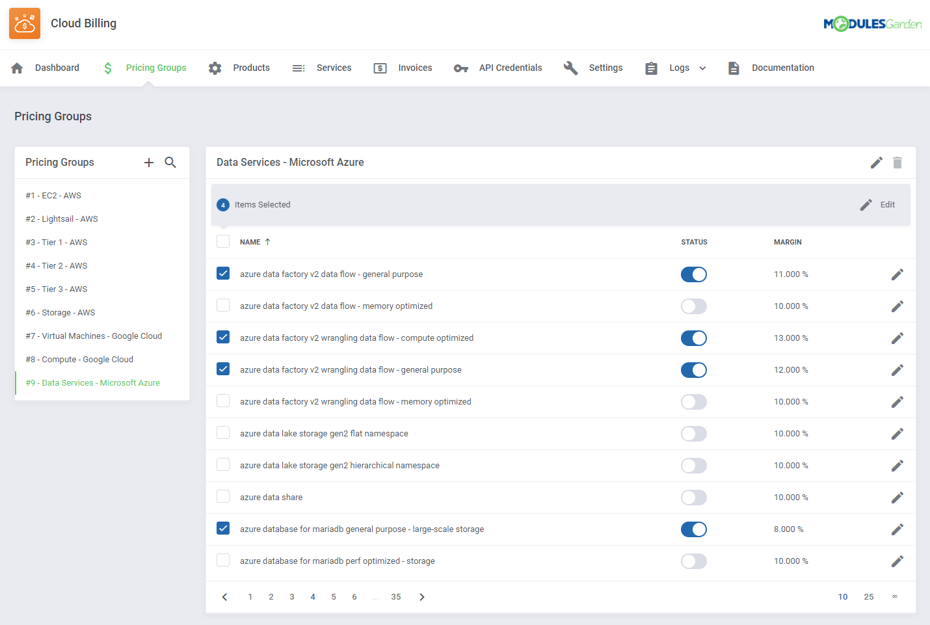Image resolution: width=930 pixels, height=625 pixels.
Task: Click the STATUS column header
Action: pos(694,242)
